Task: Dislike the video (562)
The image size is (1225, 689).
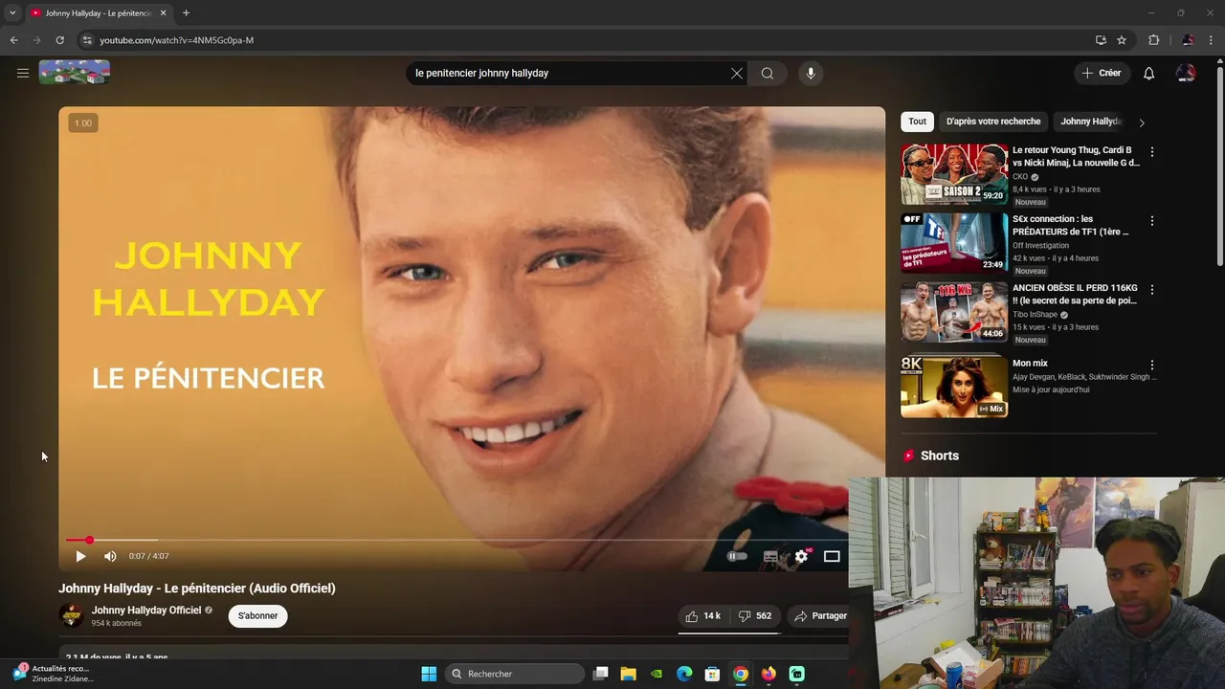Action: [756, 616]
